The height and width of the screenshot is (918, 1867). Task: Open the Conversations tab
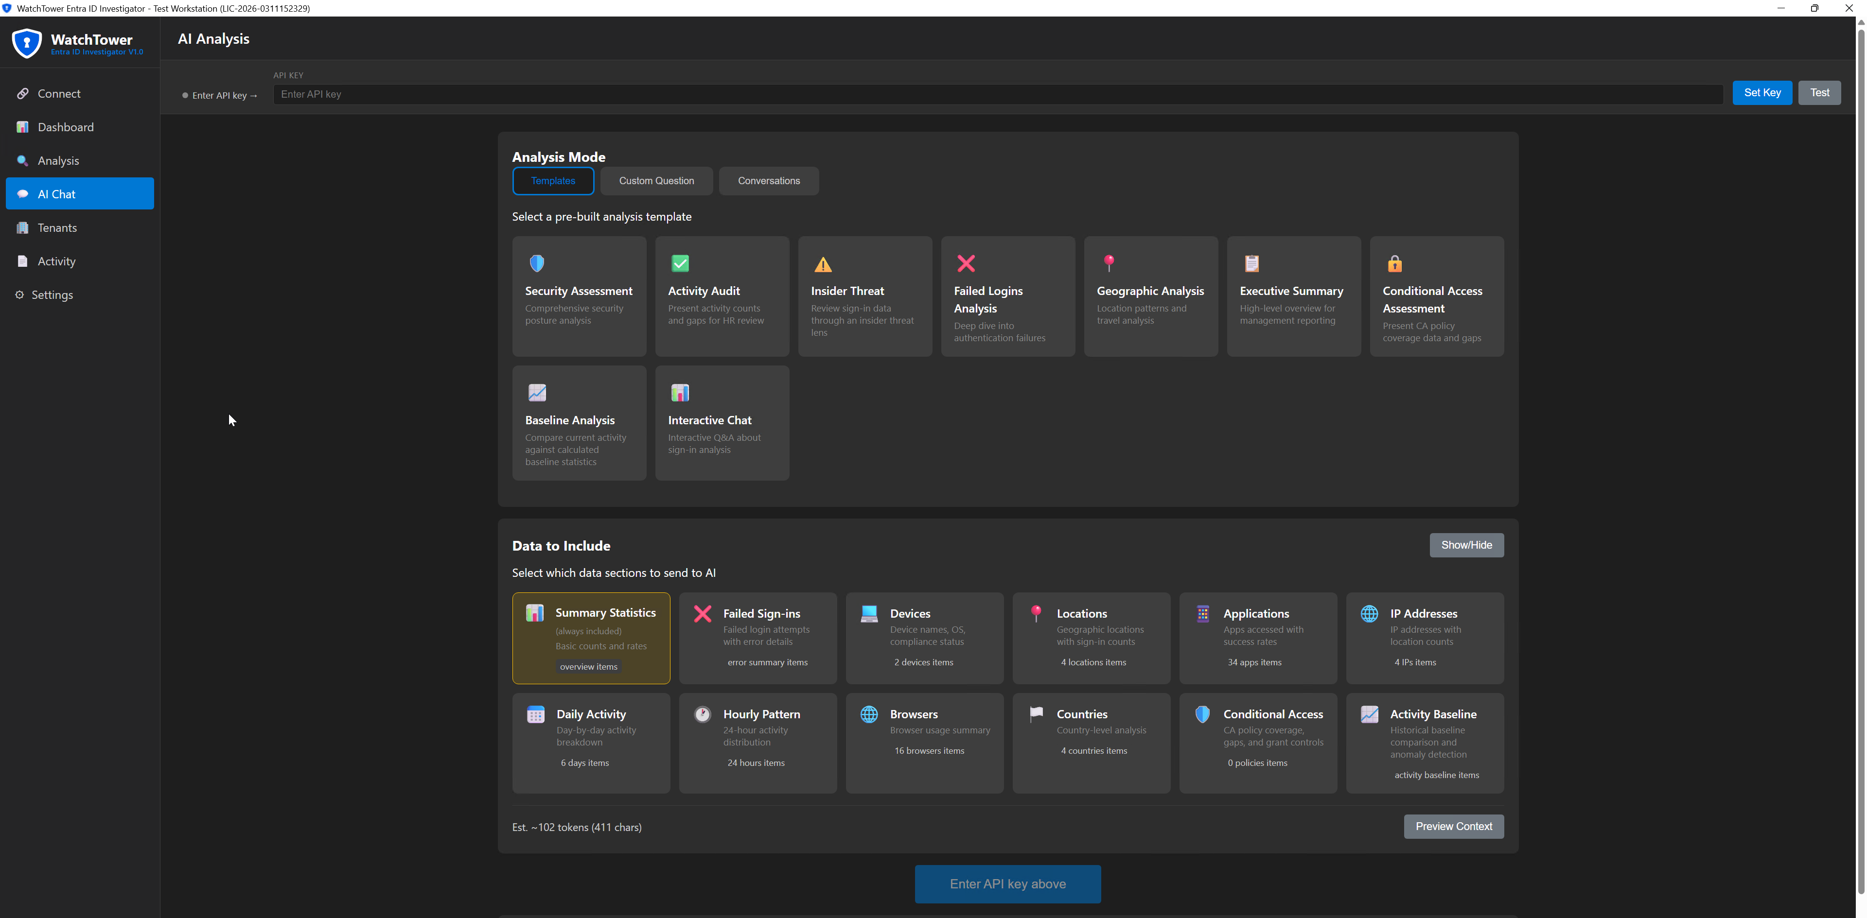768,180
